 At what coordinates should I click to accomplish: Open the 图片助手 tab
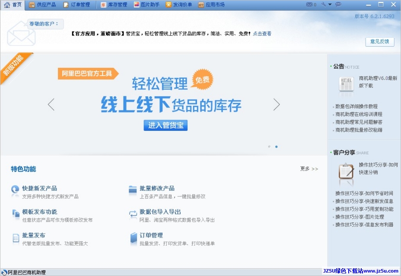[x=146, y=5]
